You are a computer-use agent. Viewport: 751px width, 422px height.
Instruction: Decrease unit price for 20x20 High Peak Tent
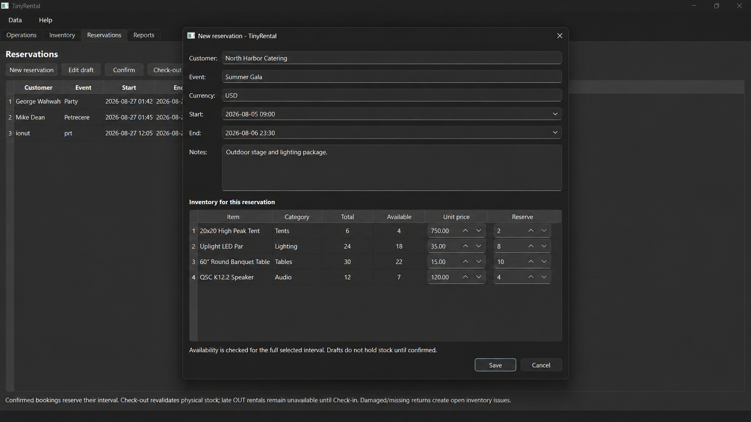click(479, 231)
